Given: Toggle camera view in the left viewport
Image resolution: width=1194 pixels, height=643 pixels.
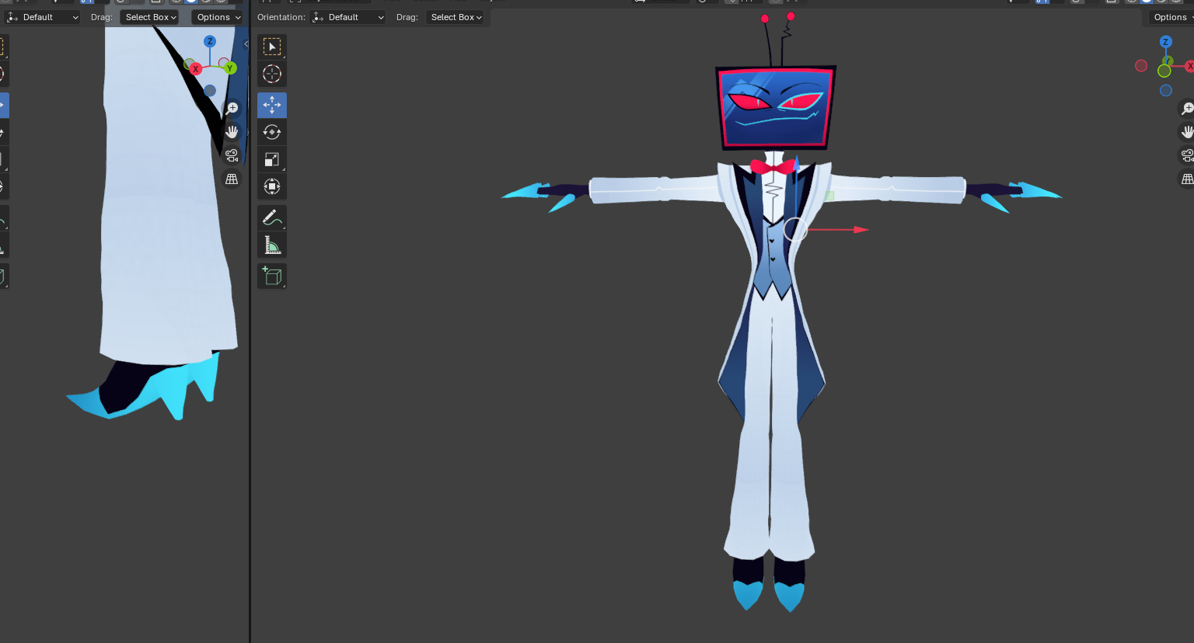Looking at the screenshot, I should point(232,155).
